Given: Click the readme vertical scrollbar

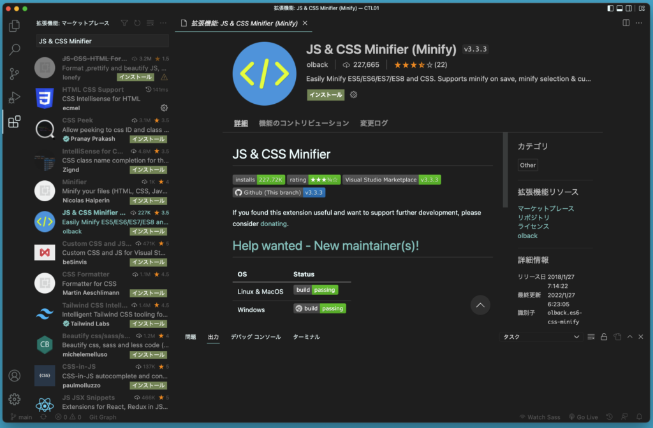Looking at the screenshot, I should tap(505, 170).
